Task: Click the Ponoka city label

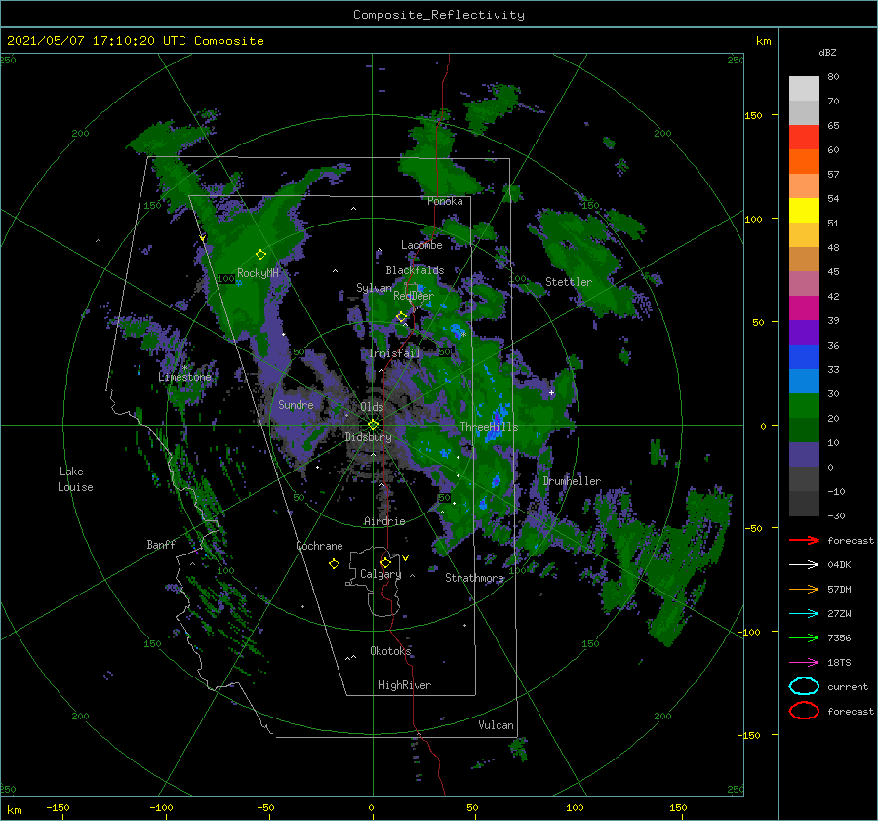Action: tap(445, 201)
